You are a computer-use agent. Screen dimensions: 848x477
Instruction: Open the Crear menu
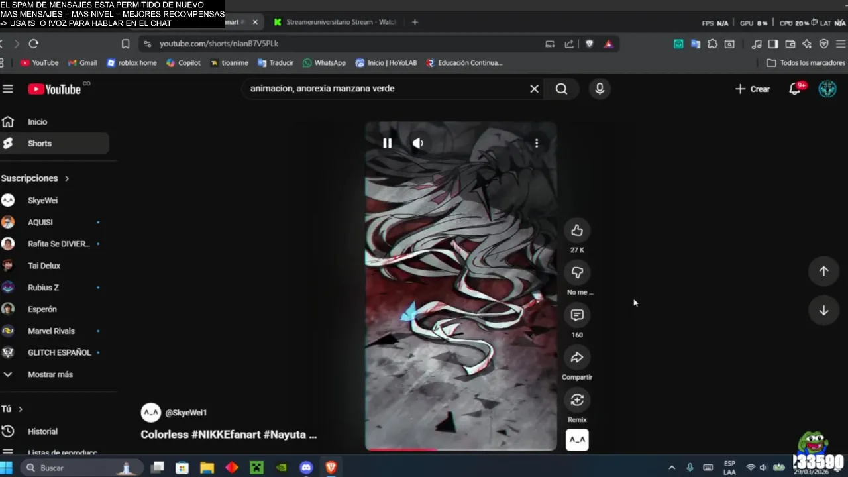(753, 89)
